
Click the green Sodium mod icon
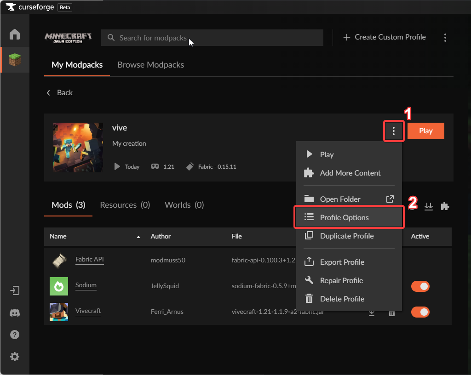coord(59,286)
